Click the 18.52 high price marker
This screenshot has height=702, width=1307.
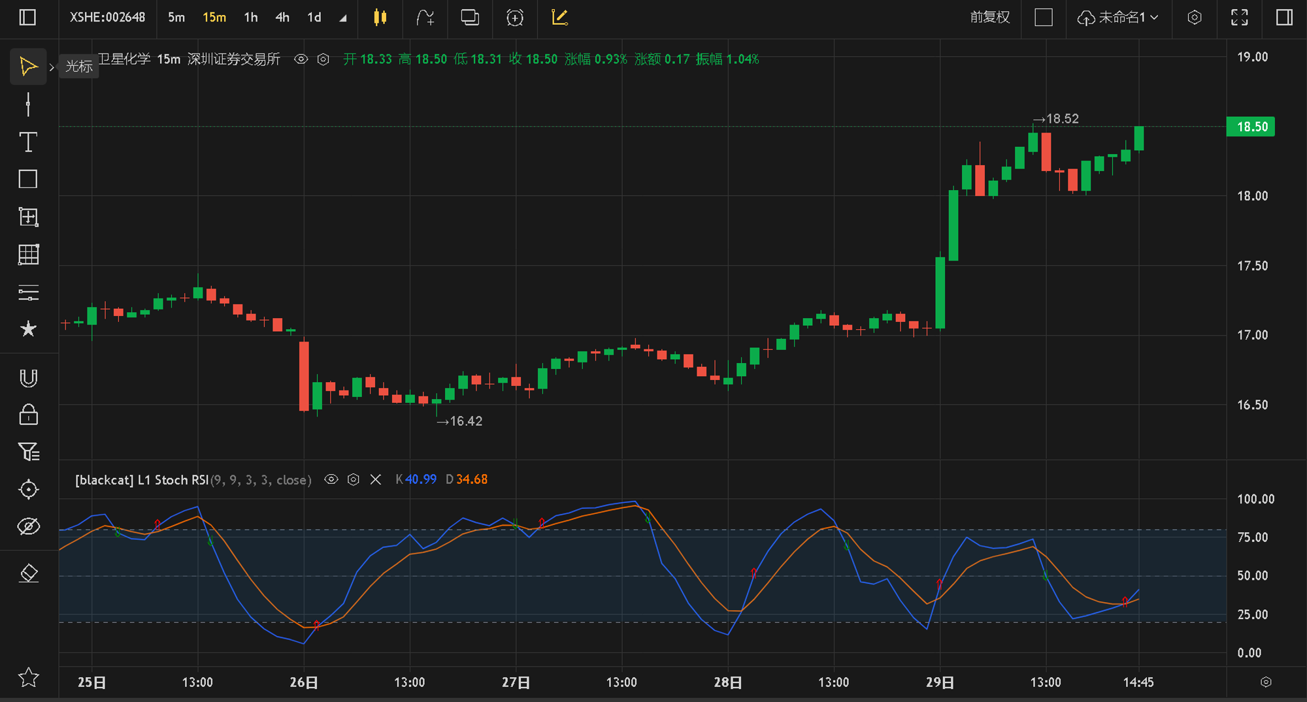click(1056, 119)
